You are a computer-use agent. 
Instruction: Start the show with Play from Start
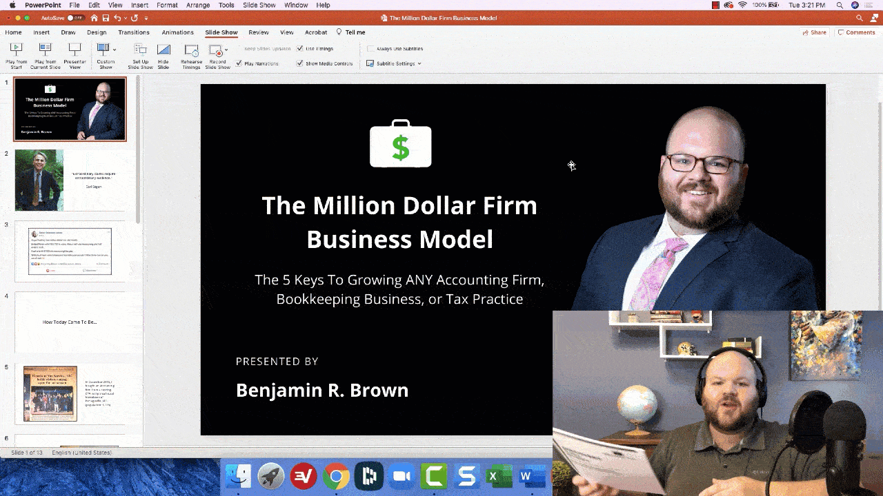tap(17, 56)
